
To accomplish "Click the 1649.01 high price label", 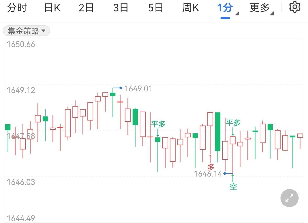I will [x=138, y=89].
